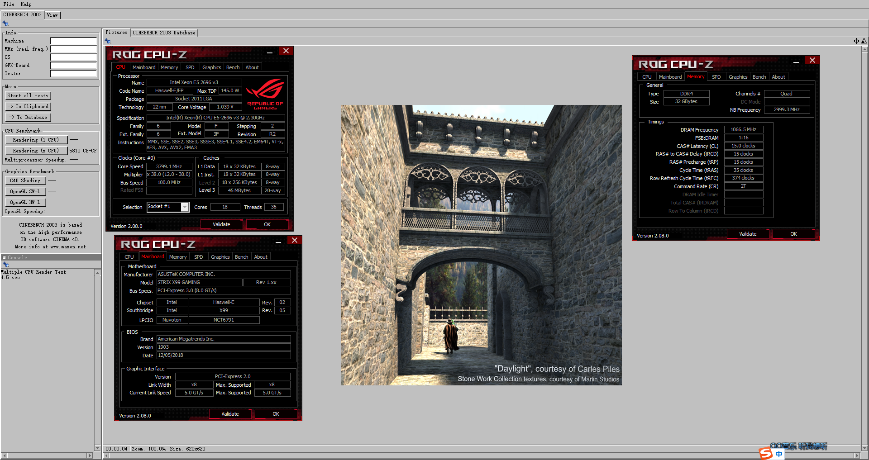Click the Tester input field
Screen dimensions: 869x460
click(73, 73)
